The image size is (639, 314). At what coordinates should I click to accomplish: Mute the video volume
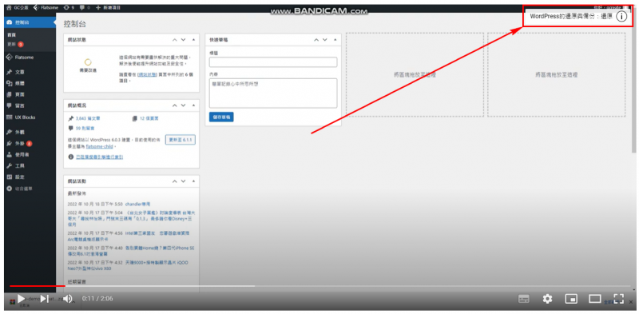[x=68, y=299]
